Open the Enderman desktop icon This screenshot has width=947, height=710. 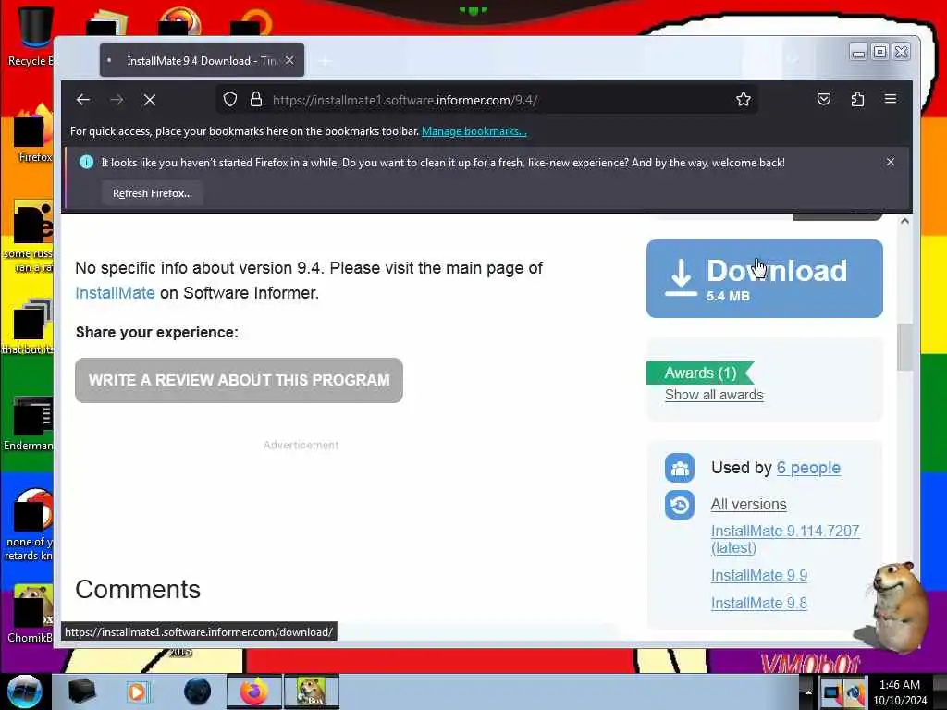(x=29, y=423)
